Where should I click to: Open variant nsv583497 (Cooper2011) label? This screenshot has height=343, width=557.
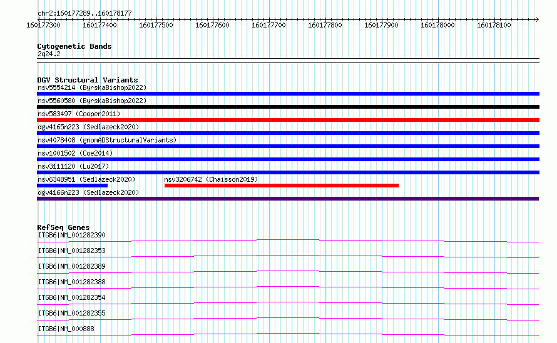(x=79, y=114)
